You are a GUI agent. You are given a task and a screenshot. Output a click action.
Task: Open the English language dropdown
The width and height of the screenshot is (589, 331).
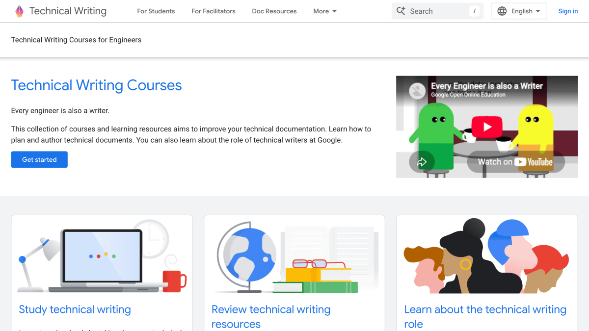coord(519,11)
